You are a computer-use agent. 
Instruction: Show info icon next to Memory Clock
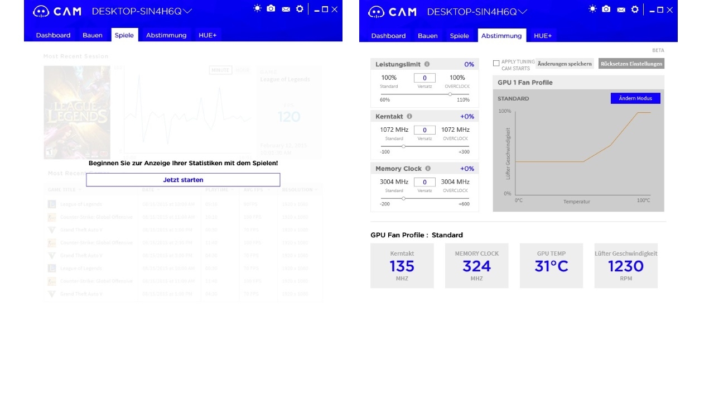(428, 169)
